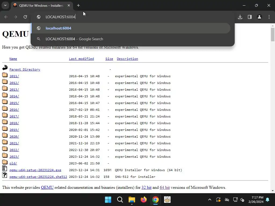Launch Firefox from the taskbar

[x=144, y=200]
